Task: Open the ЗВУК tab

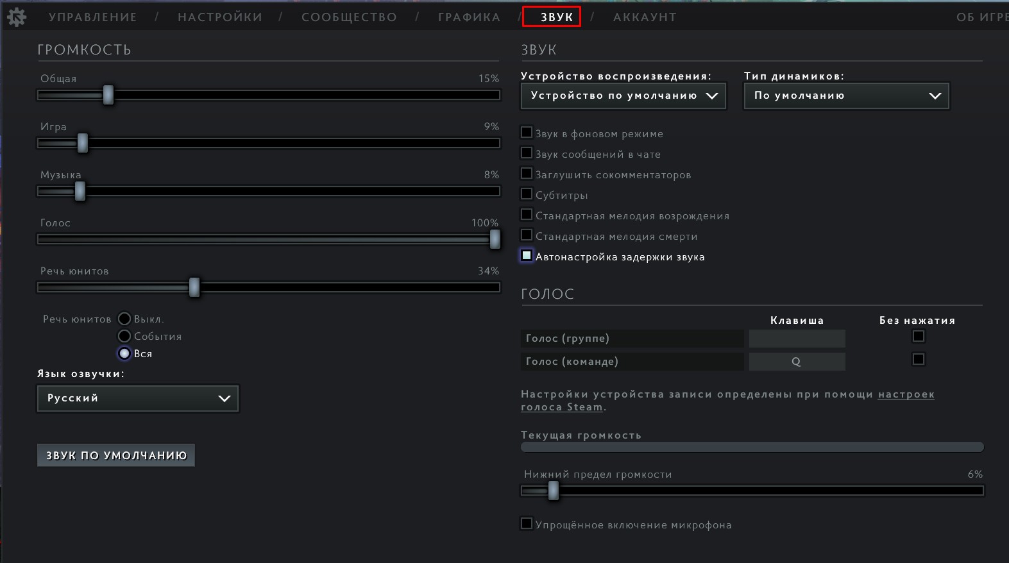Action: coord(556,17)
